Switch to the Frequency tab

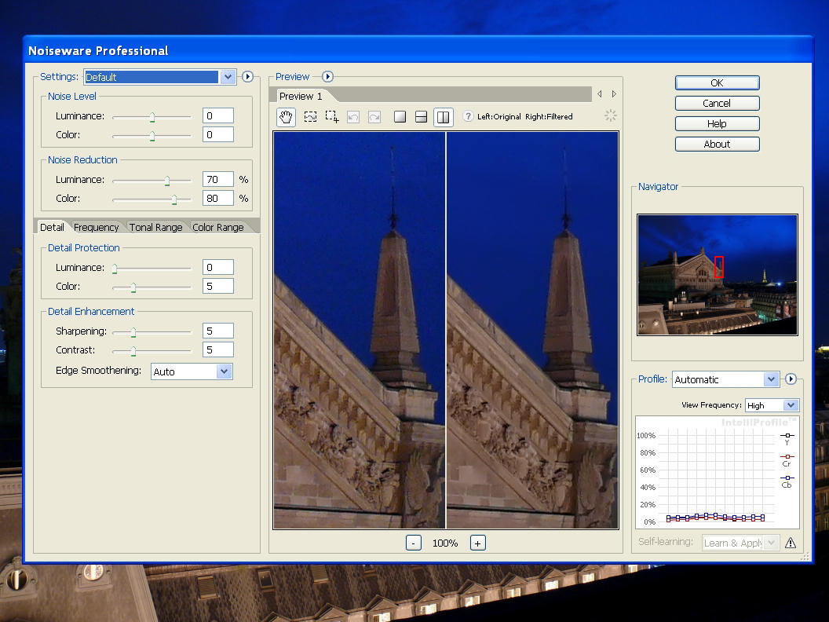pyautogui.click(x=96, y=228)
